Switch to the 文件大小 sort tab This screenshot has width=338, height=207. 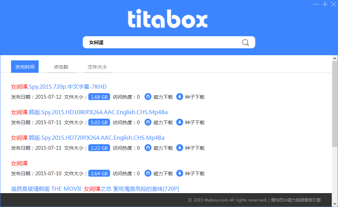pos(97,67)
